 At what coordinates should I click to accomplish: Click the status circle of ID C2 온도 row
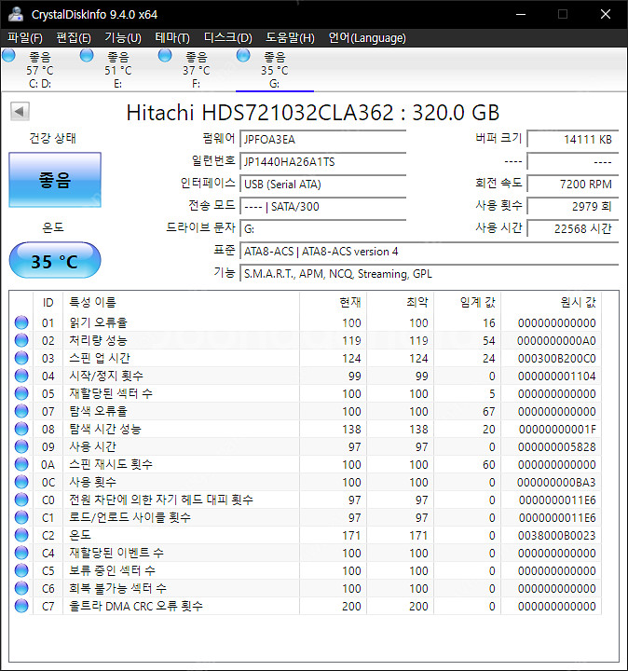(x=21, y=535)
